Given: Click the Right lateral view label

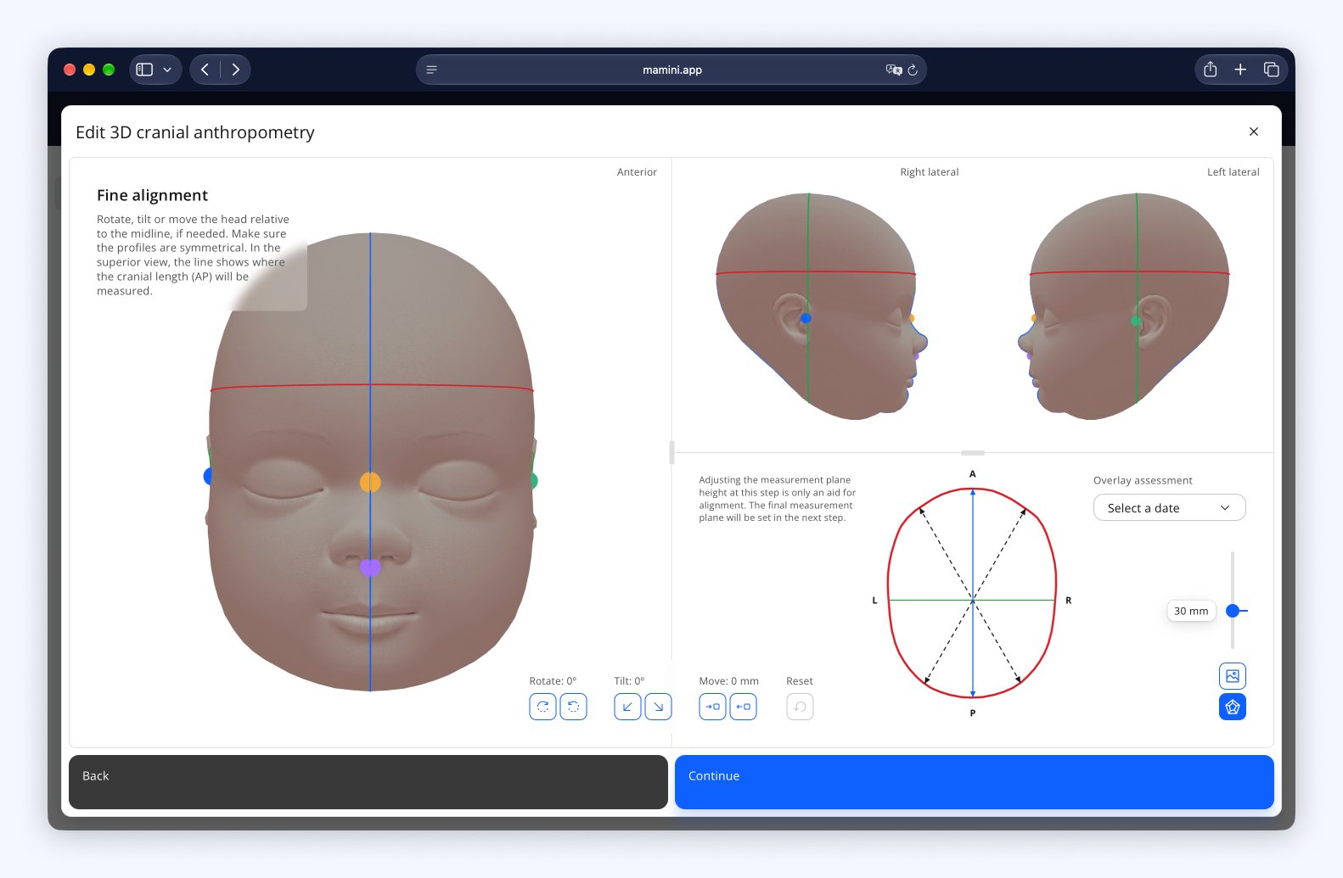Looking at the screenshot, I should click(930, 172).
